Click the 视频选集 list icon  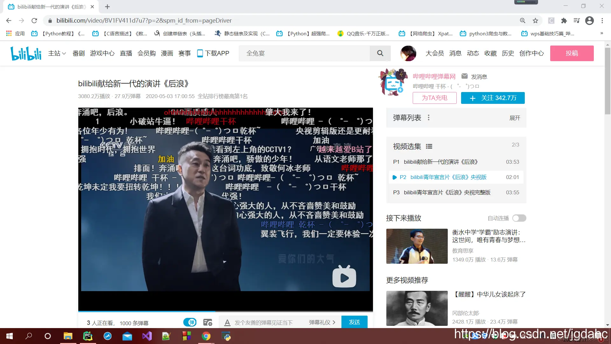[429, 146]
